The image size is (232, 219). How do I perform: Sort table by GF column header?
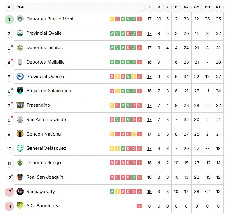pyautogui.click(x=186, y=7)
